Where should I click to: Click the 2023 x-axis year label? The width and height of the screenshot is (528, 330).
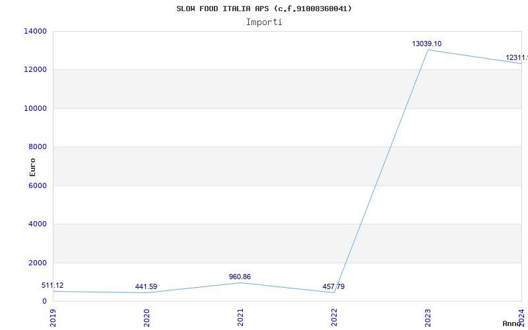coord(428,317)
